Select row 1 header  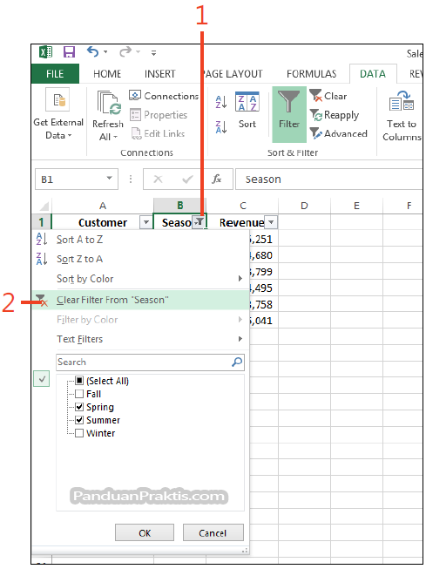click(41, 222)
